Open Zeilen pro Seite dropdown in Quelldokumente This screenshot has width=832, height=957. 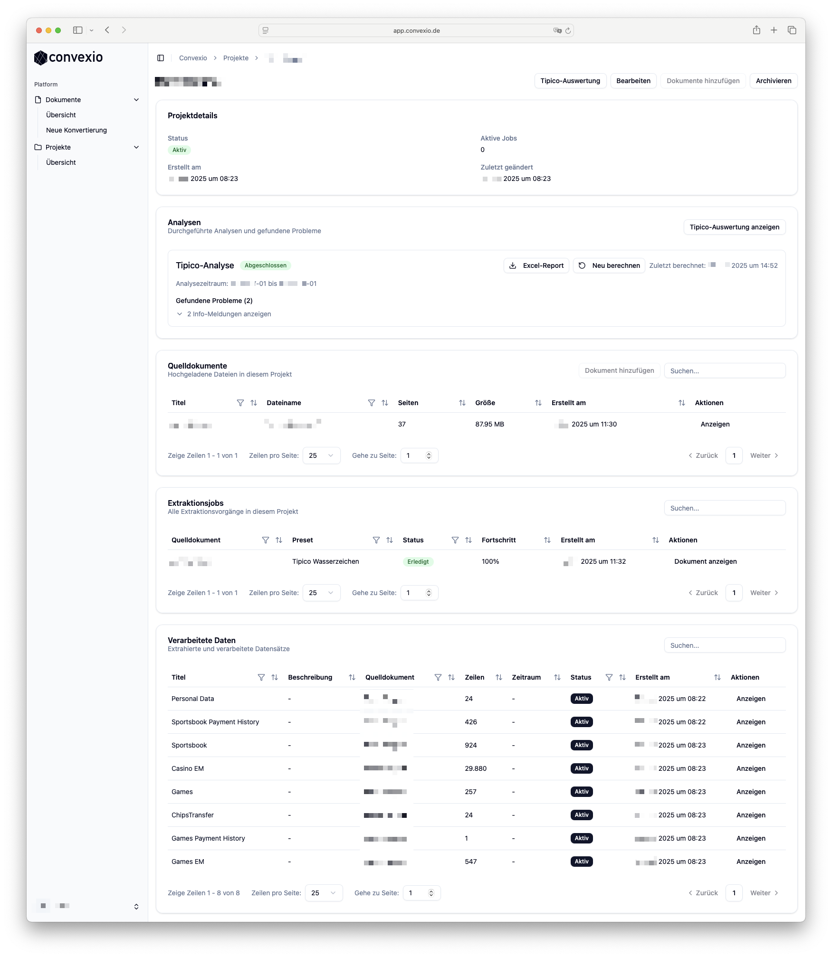coord(321,455)
